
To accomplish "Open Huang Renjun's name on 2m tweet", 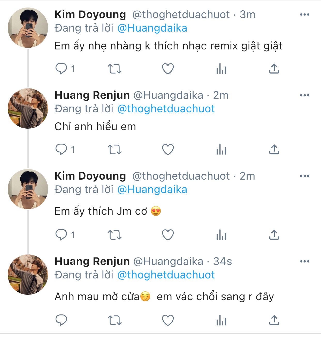I will 92,95.
